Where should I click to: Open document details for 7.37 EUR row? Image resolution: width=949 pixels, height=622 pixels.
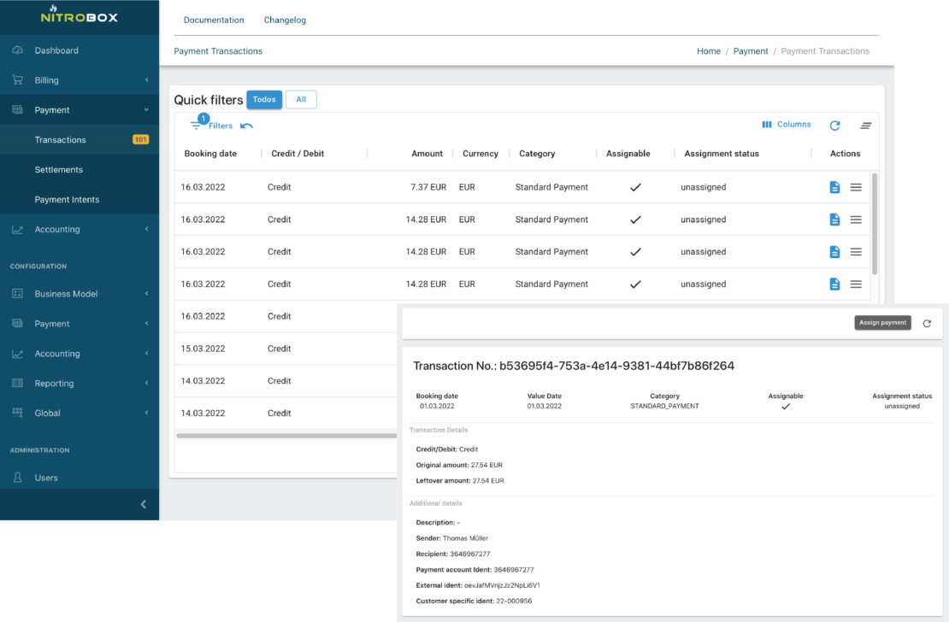pyautogui.click(x=834, y=187)
